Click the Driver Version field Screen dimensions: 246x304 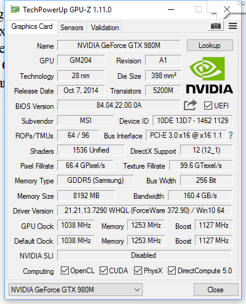[145, 210]
